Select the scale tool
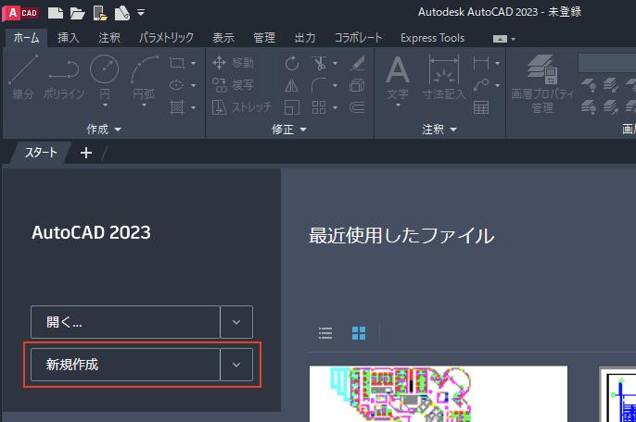Image resolution: width=636 pixels, height=422 pixels. coord(292,107)
